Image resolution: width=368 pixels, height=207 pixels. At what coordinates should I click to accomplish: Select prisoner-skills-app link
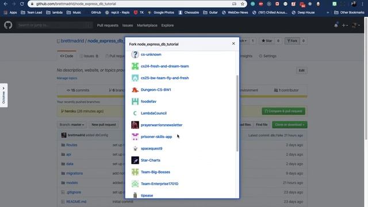click(x=156, y=137)
